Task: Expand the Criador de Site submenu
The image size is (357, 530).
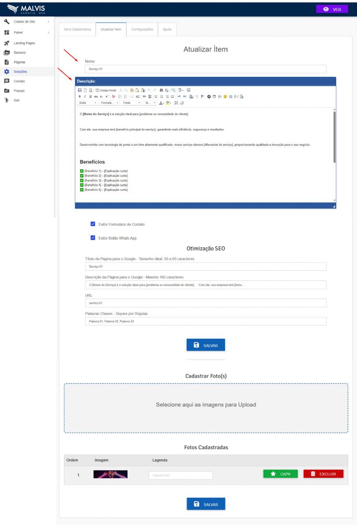Action: [x=48, y=22]
